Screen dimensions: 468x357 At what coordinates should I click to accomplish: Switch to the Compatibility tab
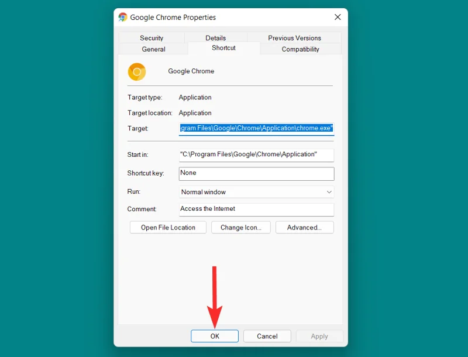(x=300, y=49)
